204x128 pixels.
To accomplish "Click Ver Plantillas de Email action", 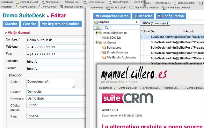I will pyautogui.click(x=178, y=8).
